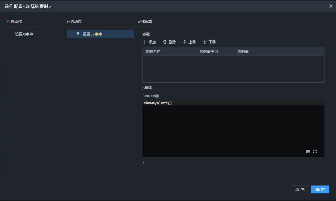The height and width of the screenshot is (201, 336).
Task: Select 设置JS事件 in the 可选动作 list
Action: (x=24, y=34)
